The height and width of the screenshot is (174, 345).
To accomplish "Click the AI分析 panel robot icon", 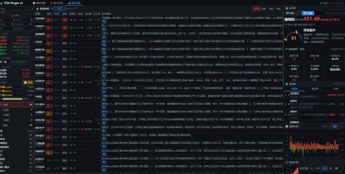I will coord(287,8).
